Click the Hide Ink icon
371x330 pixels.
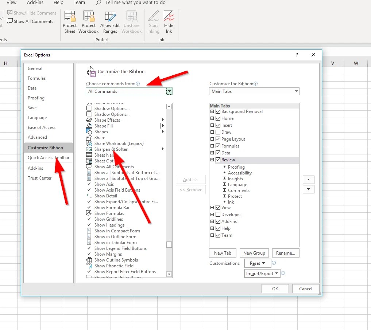pyautogui.click(x=169, y=22)
